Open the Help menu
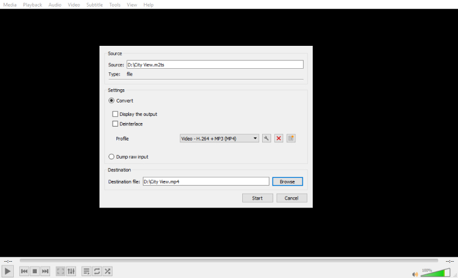 click(148, 5)
